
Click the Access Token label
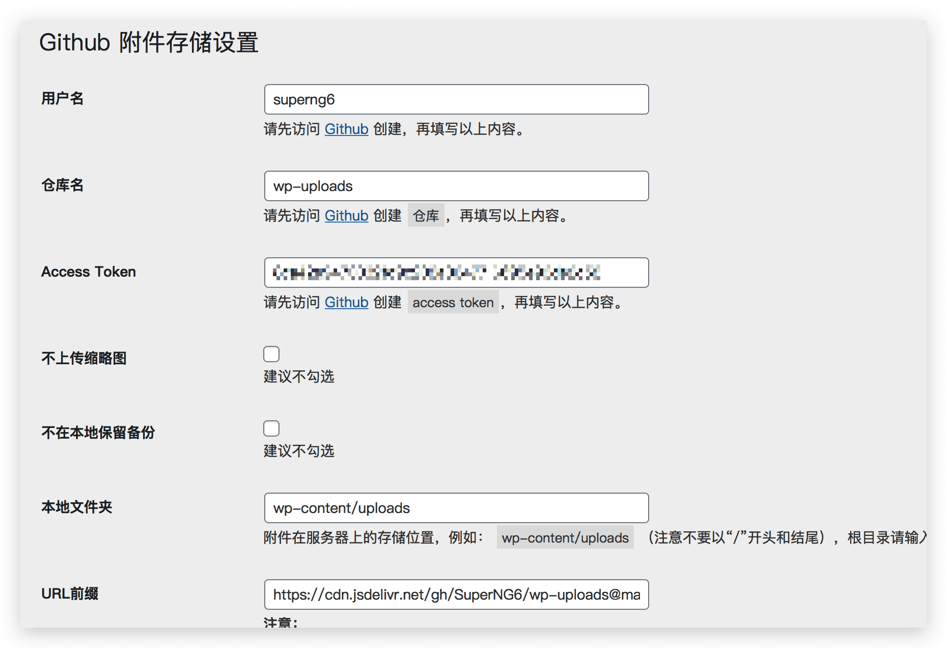[89, 272]
